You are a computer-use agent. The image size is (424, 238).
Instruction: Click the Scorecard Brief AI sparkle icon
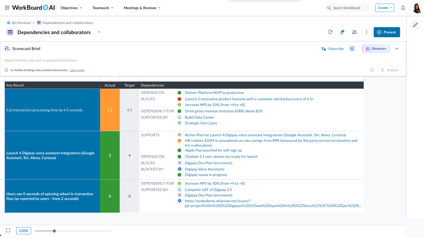point(7,49)
